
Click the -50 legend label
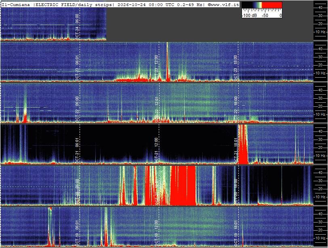pyautogui.click(x=265, y=15)
